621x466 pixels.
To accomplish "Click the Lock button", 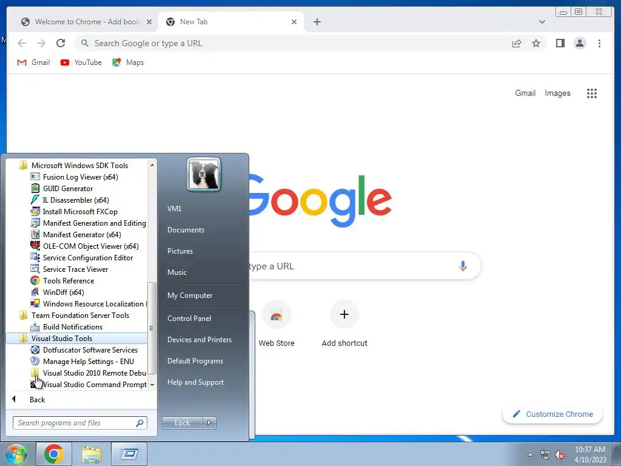I will point(182,423).
